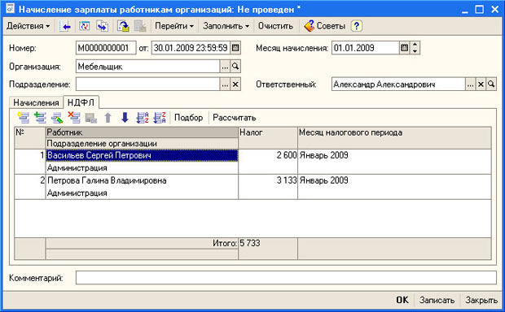The height and width of the screenshot is (312, 505).
Task: Open the Действия menu
Action: coord(28,26)
